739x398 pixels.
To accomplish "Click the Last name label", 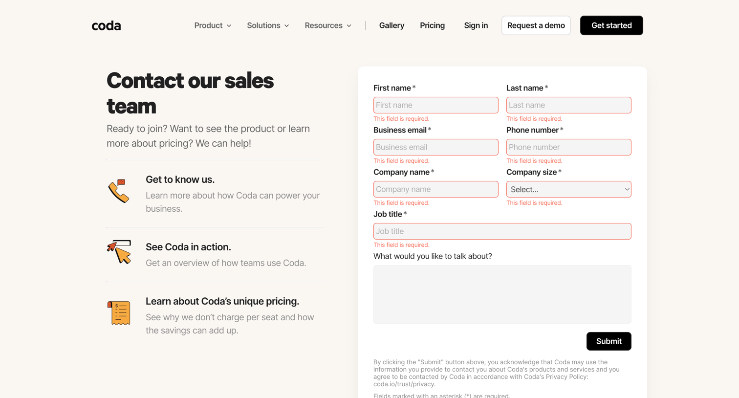I will pyautogui.click(x=527, y=88).
